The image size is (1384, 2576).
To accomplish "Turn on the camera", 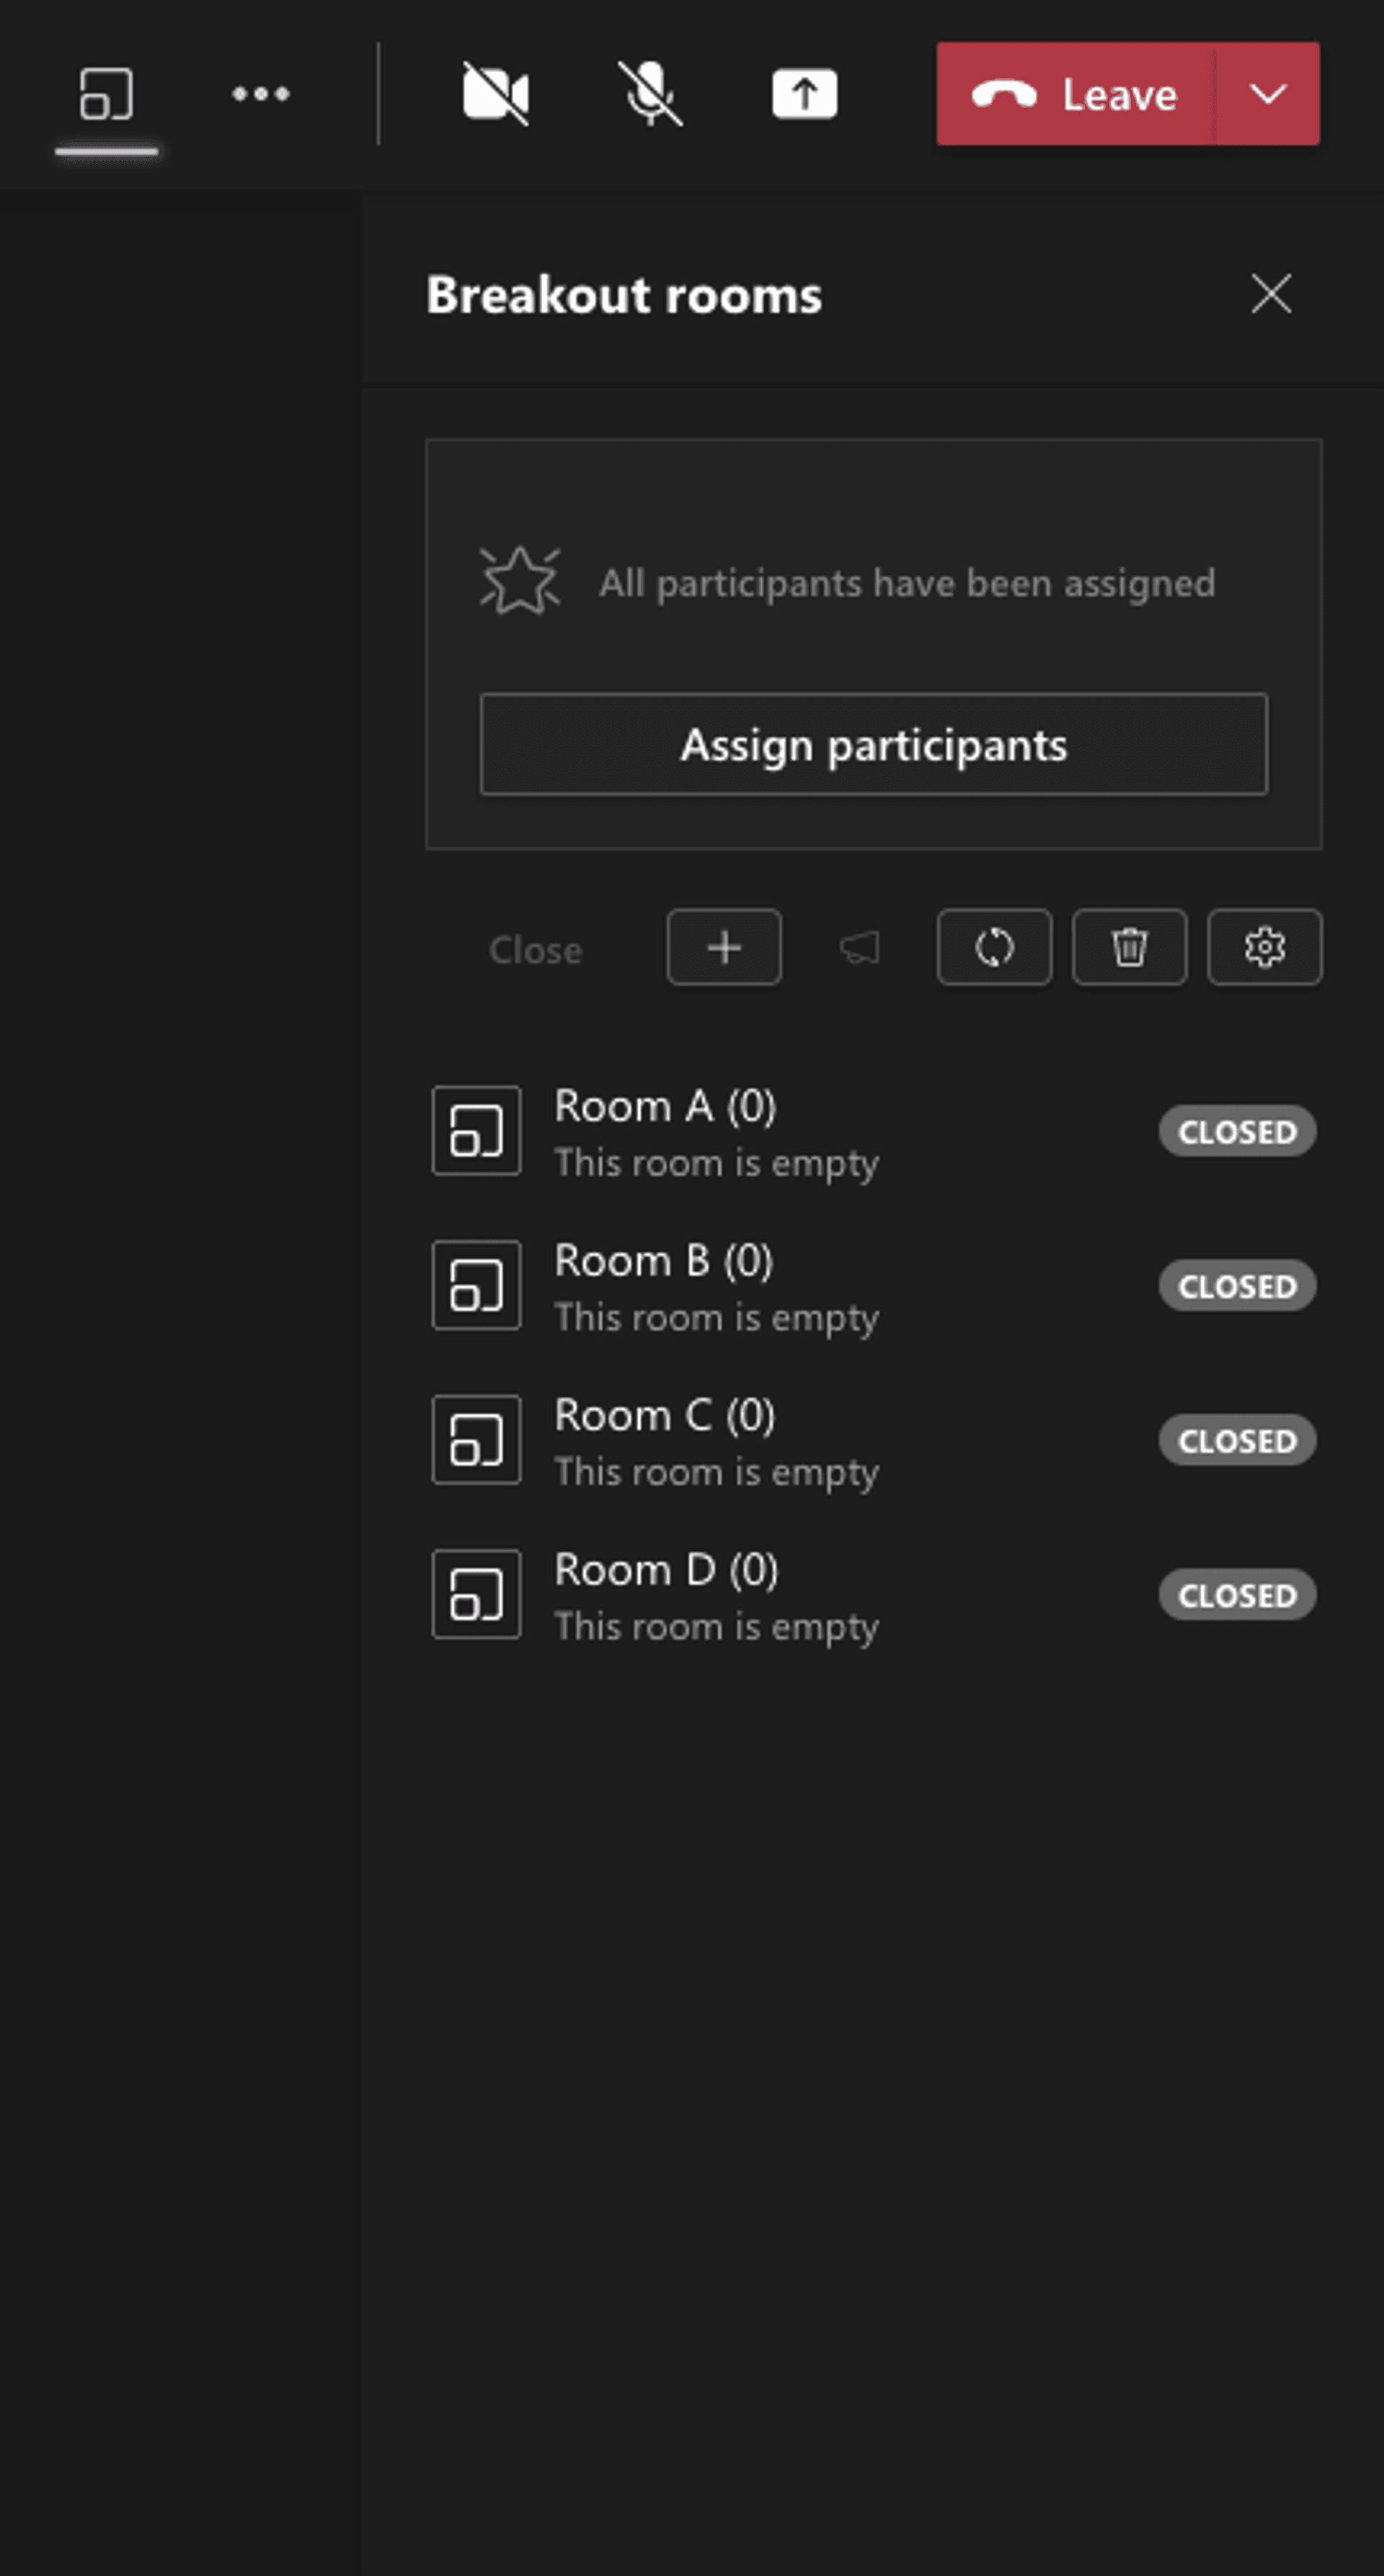I will [x=496, y=94].
